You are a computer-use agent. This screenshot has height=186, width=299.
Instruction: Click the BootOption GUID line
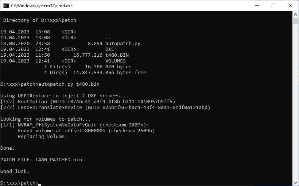click(x=88, y=102)
